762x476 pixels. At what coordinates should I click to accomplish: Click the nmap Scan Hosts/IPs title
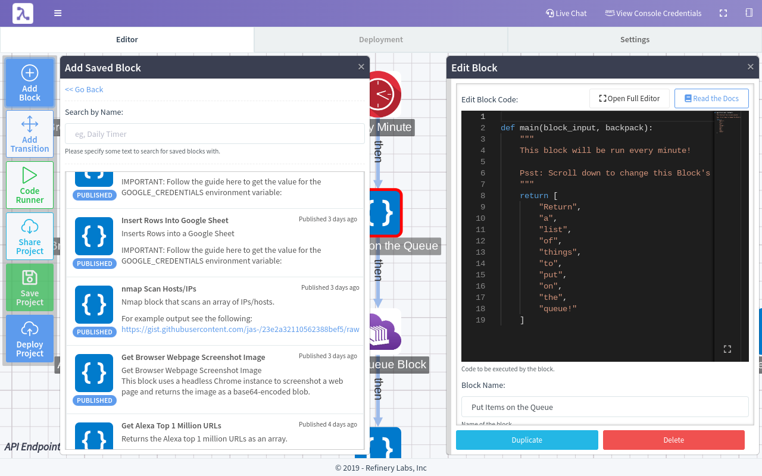click(x=159, y=289)
